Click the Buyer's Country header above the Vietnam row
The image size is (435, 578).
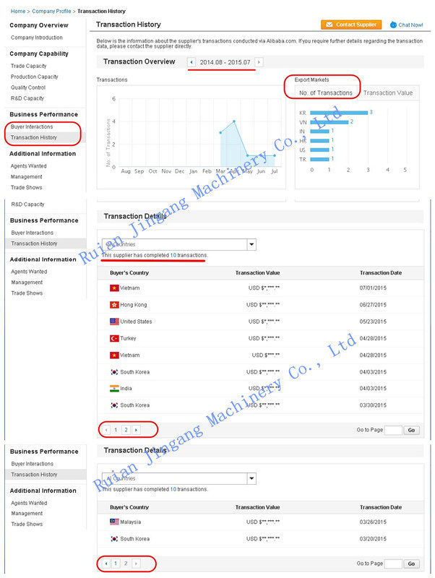point(129,273)
